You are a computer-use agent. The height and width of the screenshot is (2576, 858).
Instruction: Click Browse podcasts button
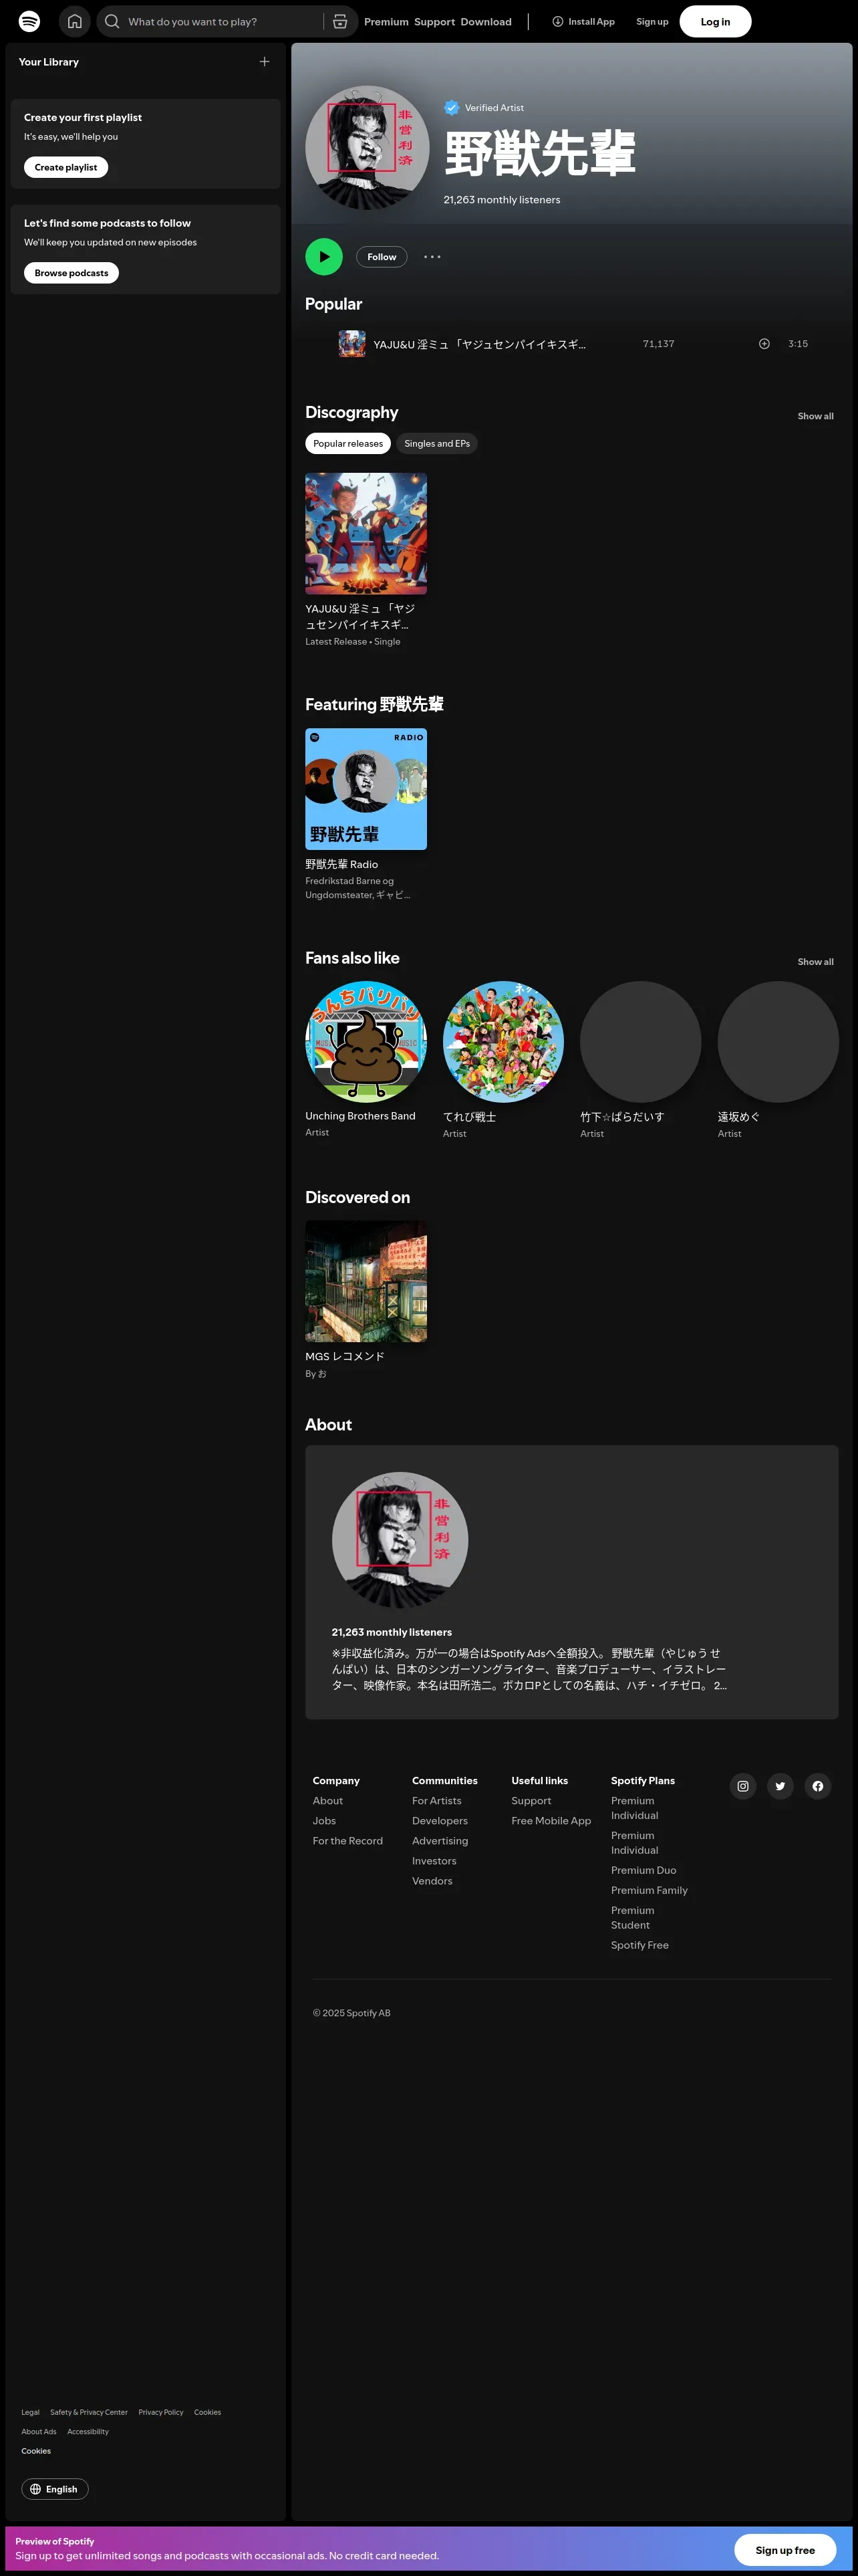[71, 273]
